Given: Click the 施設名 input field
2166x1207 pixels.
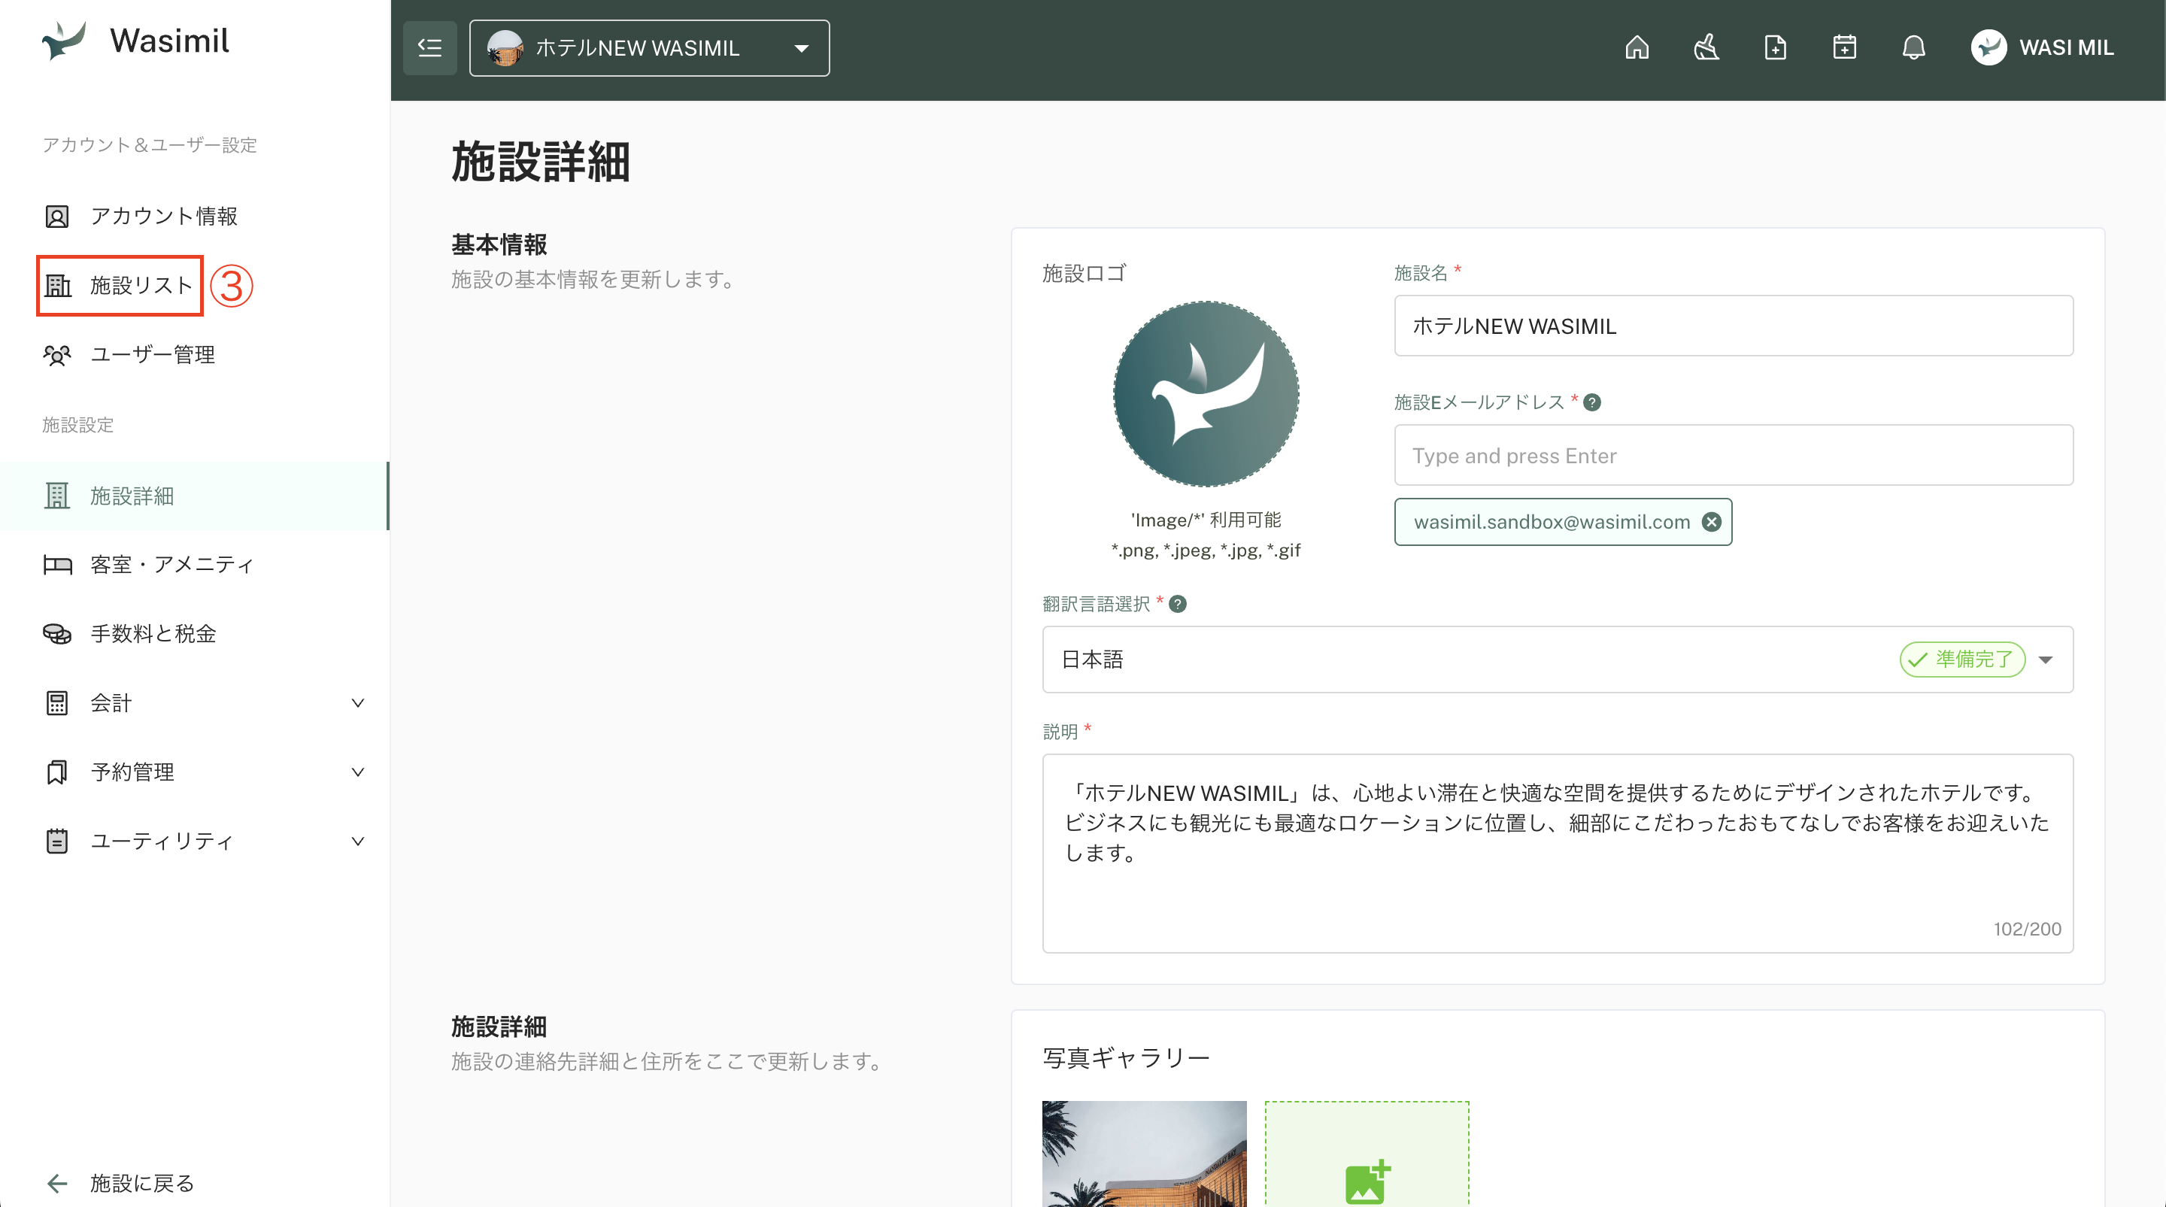Looking at the screenshot, I should (1733, 326).
